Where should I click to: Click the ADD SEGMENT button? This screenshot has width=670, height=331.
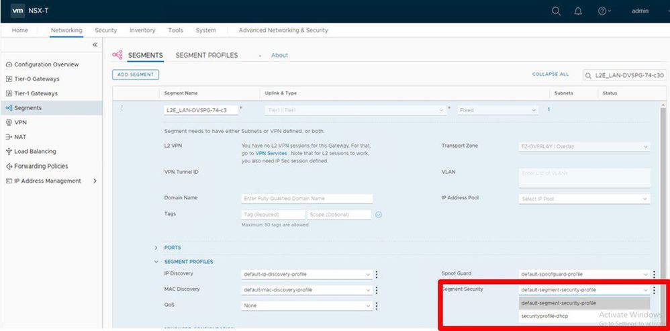point(136,75)
